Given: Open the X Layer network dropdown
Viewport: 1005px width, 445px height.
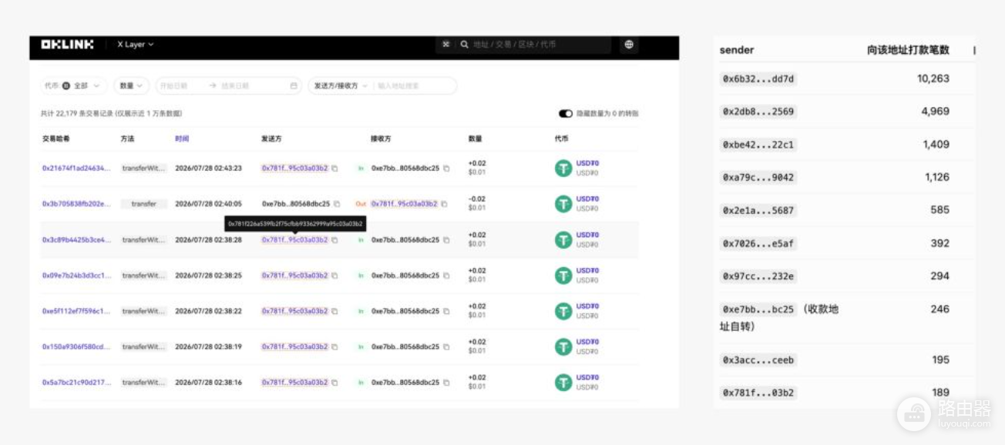Looking at the screenshot, I should click(x=135, y=45).
